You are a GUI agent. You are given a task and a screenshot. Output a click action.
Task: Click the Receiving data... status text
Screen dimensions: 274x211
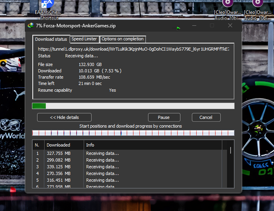pos(82,56)
